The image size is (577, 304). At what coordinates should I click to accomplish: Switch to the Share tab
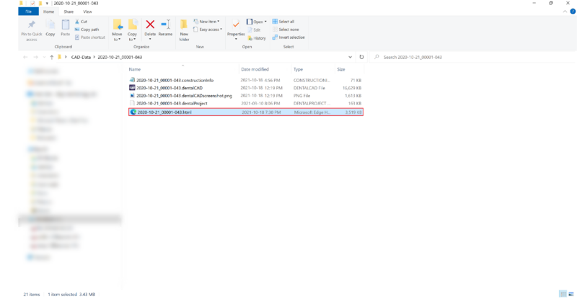click(x=69, y=12)
